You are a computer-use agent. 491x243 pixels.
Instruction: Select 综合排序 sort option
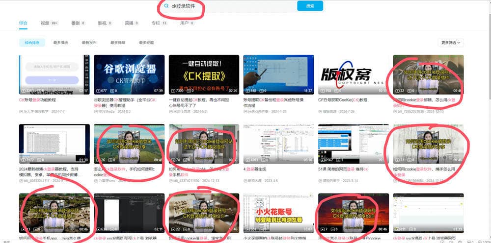[x=32, y=43]
